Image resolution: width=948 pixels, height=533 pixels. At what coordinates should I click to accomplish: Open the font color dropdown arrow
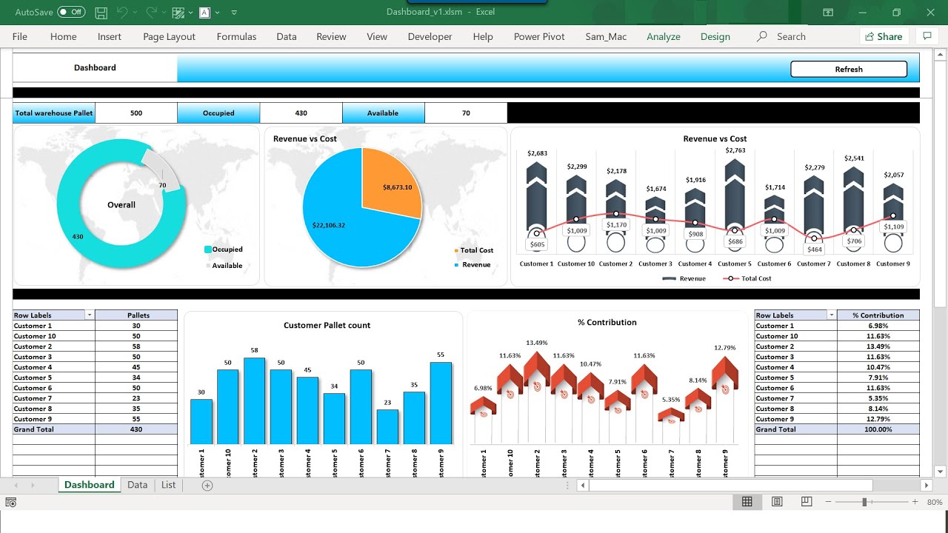[x=218, y=13]
